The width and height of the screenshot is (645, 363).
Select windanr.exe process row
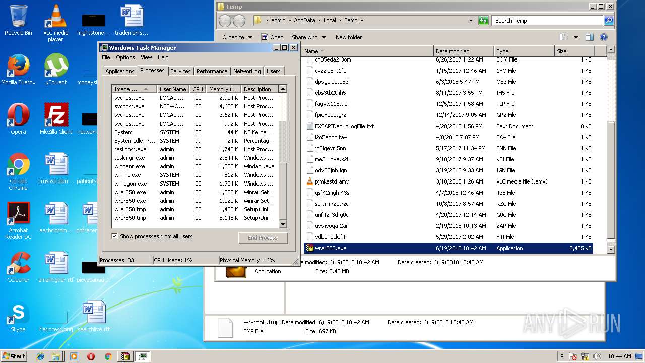pos(195,166)
